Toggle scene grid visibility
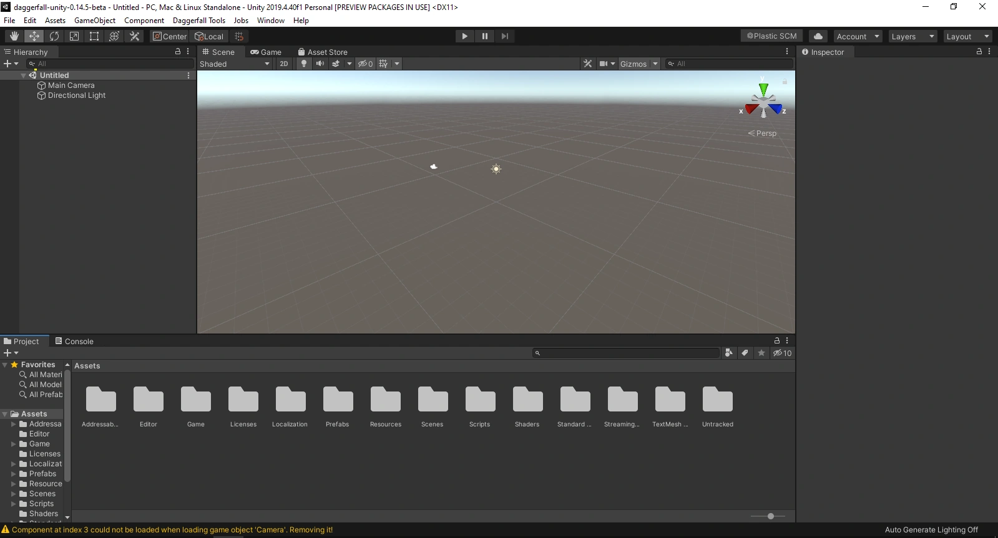 tap(383, 64)
